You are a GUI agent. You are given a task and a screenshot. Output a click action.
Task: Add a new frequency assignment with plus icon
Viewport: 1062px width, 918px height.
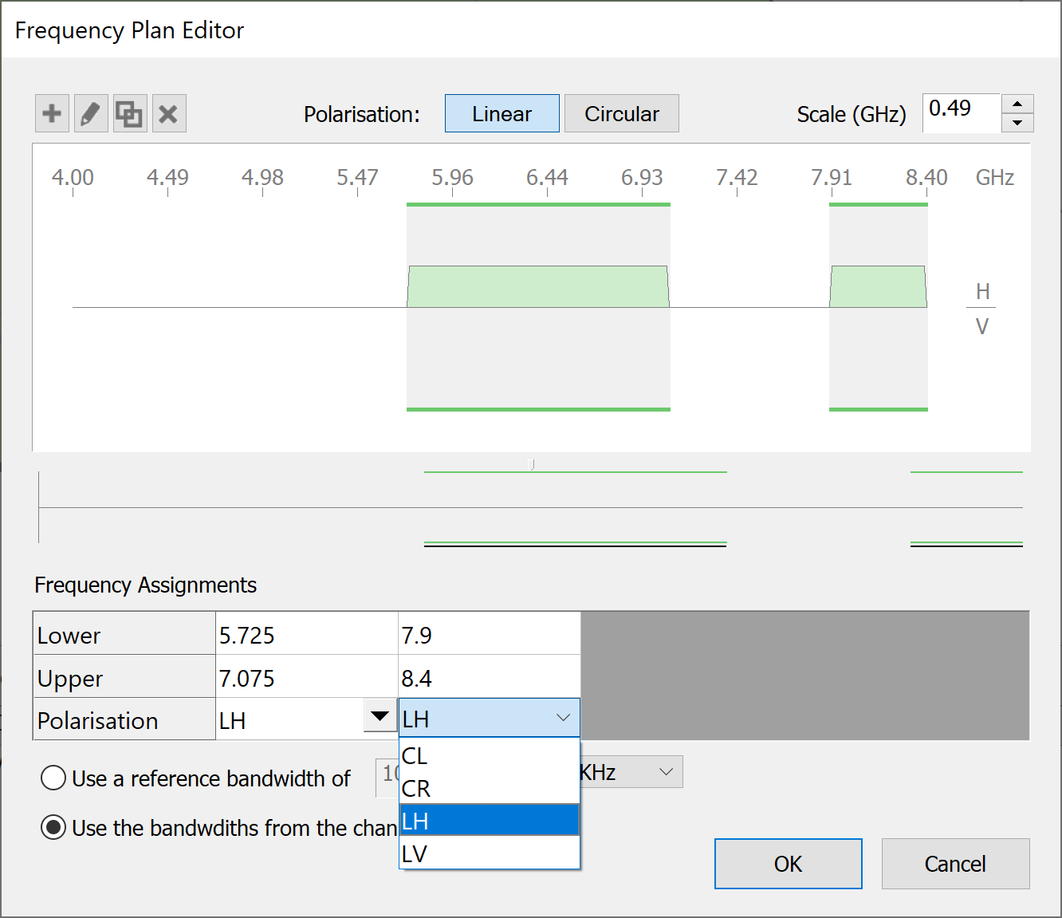[52, 113]
